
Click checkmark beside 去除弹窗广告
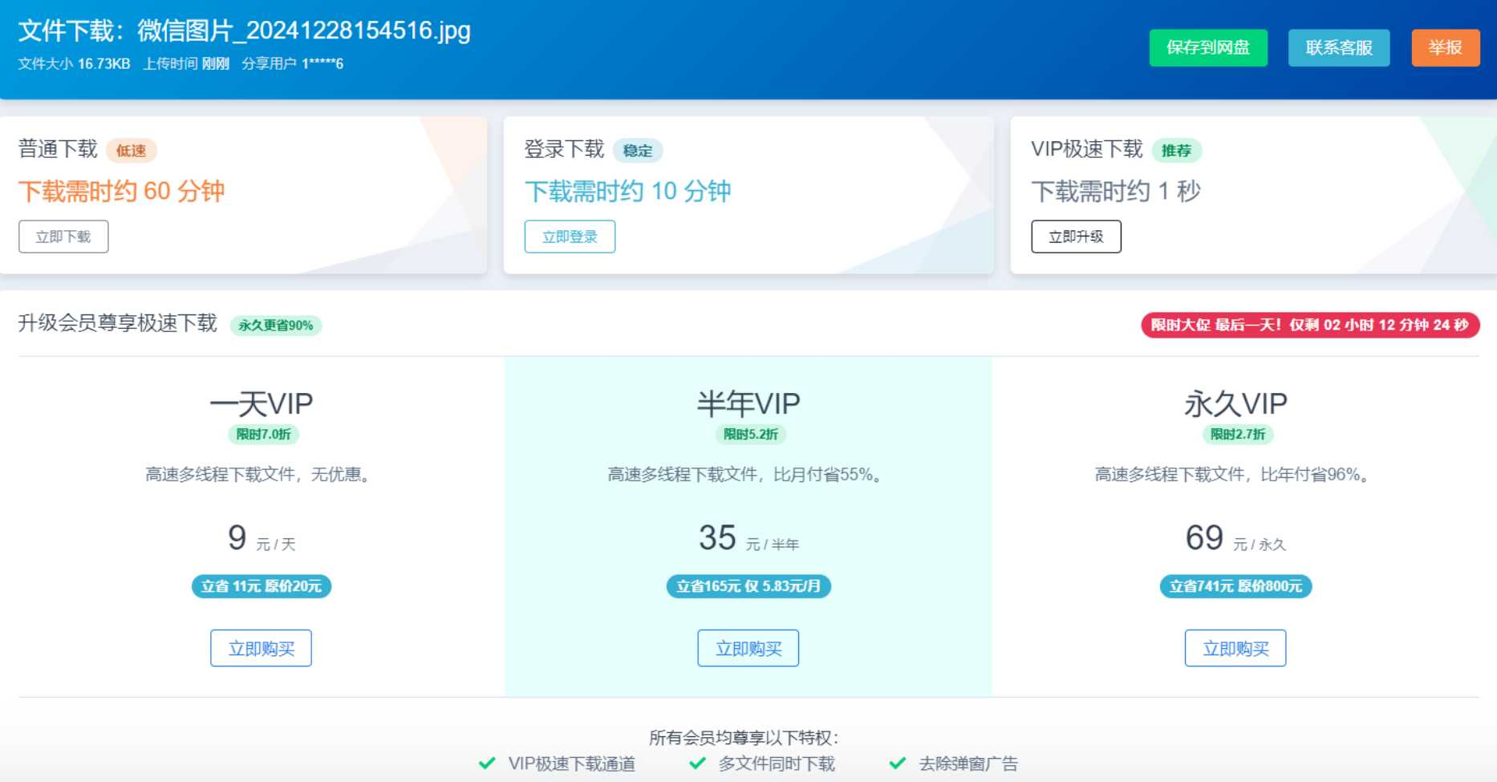coord(898,764)
